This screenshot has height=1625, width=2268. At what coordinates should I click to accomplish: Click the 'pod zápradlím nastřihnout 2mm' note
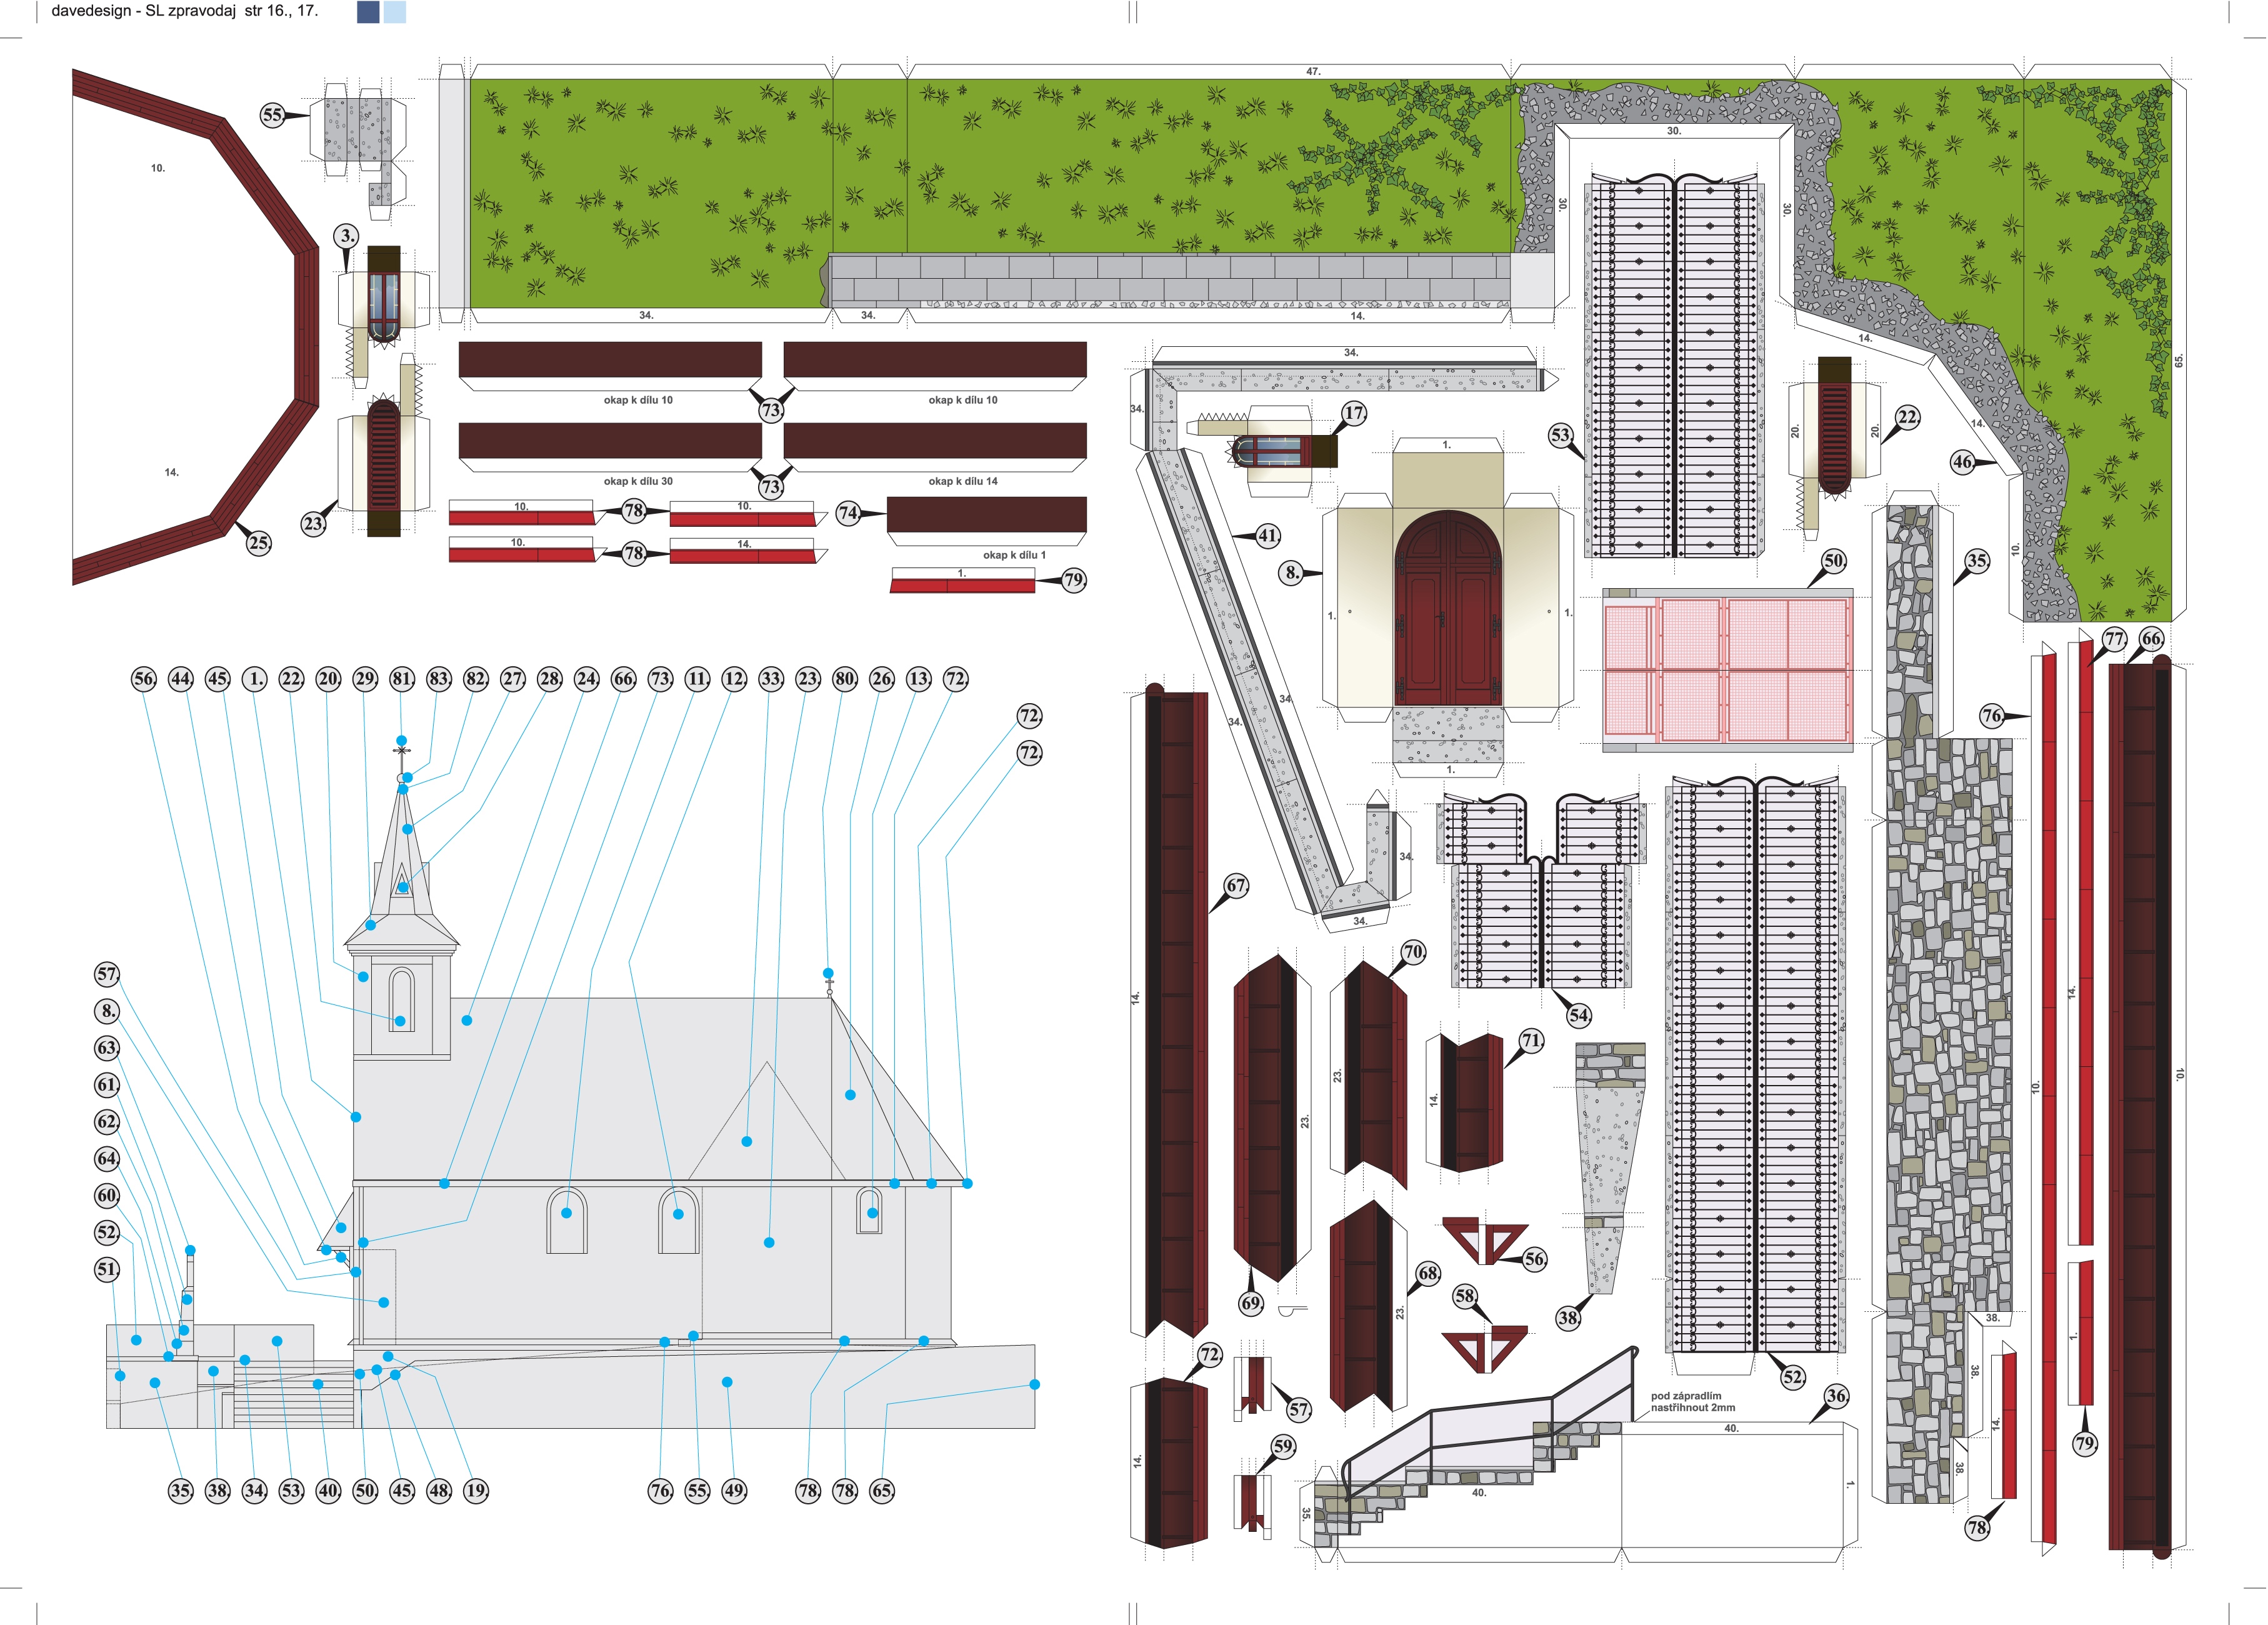click(1693, 1402)
